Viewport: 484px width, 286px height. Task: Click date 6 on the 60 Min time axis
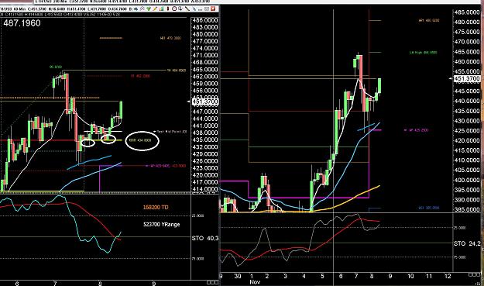(x=17, y=284)
